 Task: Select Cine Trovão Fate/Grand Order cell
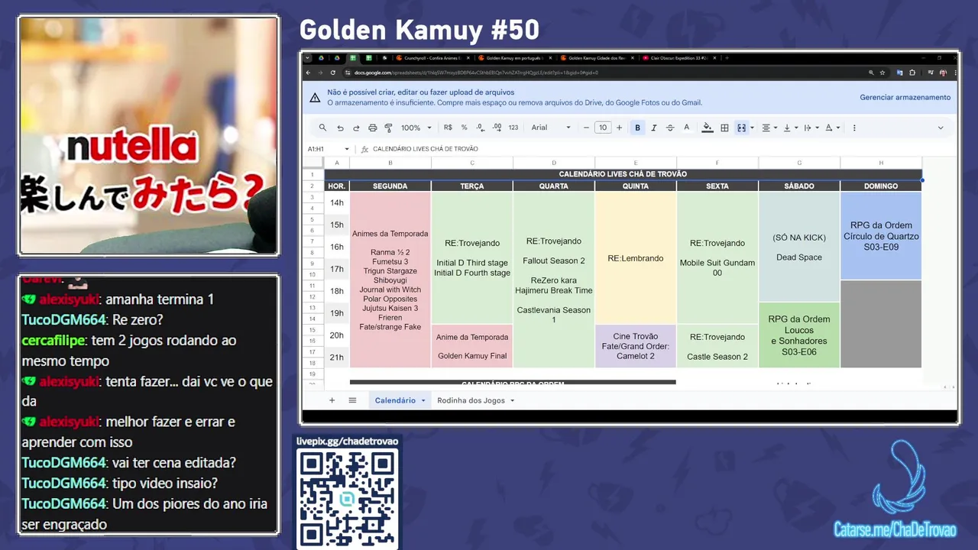(636, 346)
